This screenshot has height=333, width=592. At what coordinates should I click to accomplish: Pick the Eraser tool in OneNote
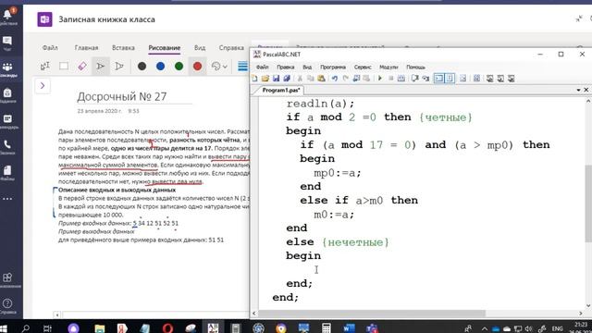[x=82, y=66]
